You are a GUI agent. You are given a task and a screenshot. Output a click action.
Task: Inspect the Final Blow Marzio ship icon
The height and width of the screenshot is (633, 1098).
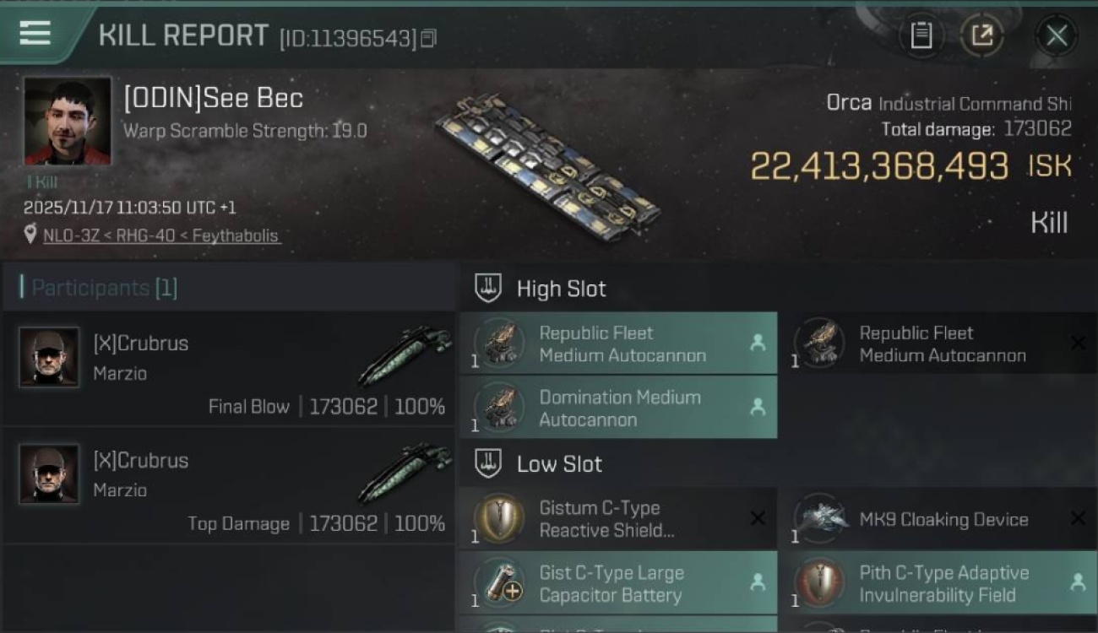click(405, 355)
